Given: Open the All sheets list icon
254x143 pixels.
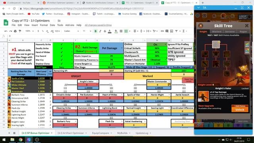Looking at the screenshot, I should (x=14, y=133).
